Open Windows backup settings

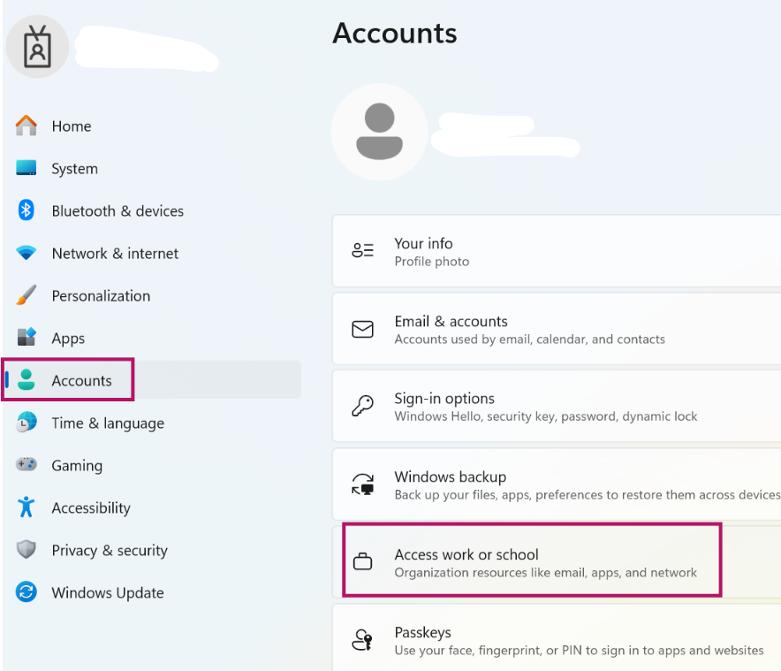click(530, 484)
